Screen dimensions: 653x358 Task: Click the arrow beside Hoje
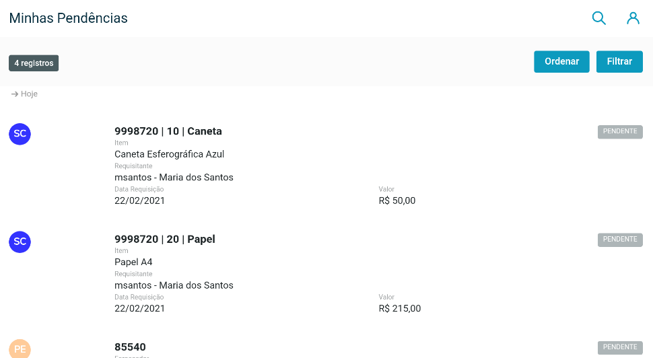tap(14, 94)
